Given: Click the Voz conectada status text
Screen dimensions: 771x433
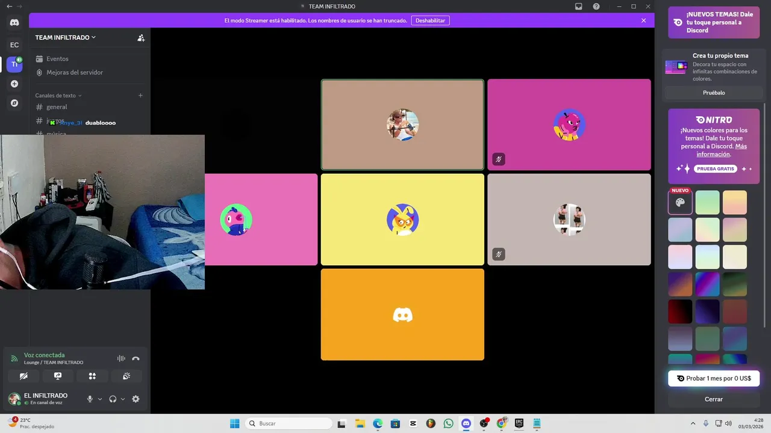Looking at the screenshot, I should click(44, 355).
